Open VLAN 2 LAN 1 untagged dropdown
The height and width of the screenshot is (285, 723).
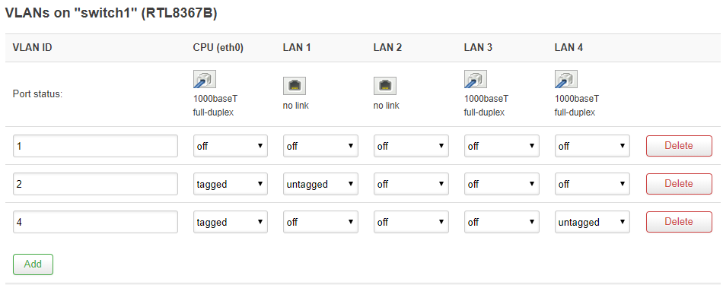click(320, 184)
